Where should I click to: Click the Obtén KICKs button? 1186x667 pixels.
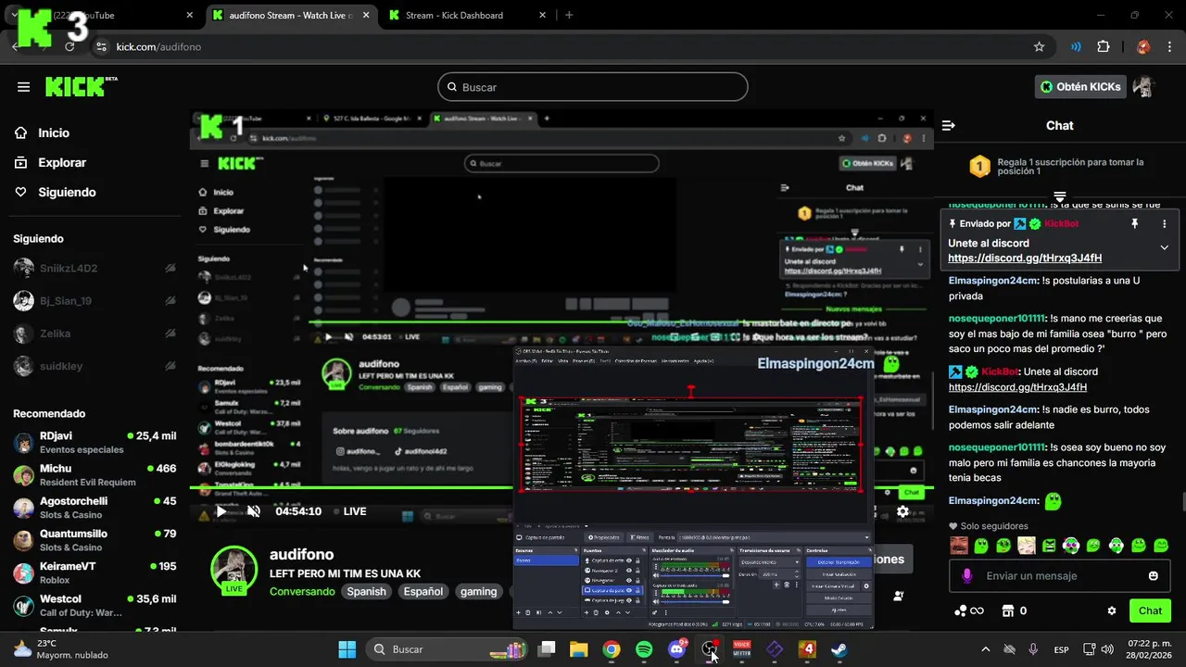click(1080, 86)
